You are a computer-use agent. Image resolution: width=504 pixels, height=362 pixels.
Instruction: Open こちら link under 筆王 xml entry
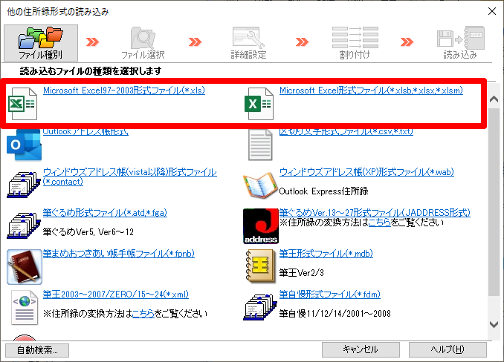click(143, 313)
